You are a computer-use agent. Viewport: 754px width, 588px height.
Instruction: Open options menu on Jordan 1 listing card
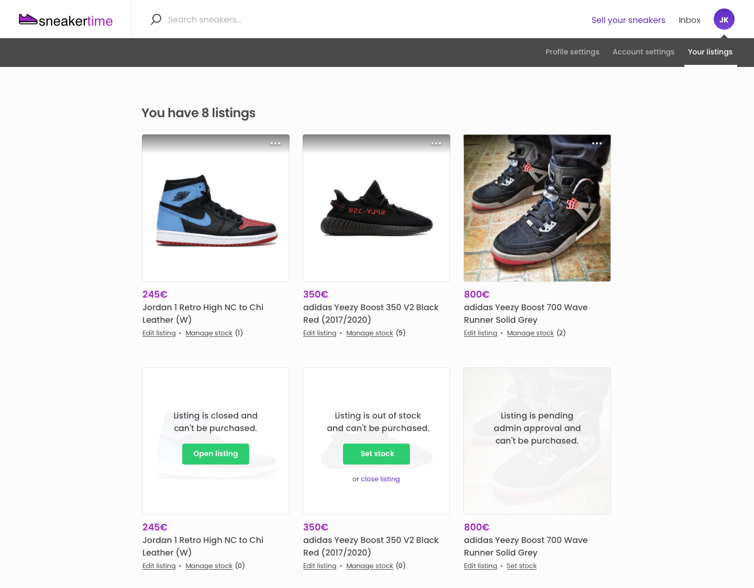276,143
